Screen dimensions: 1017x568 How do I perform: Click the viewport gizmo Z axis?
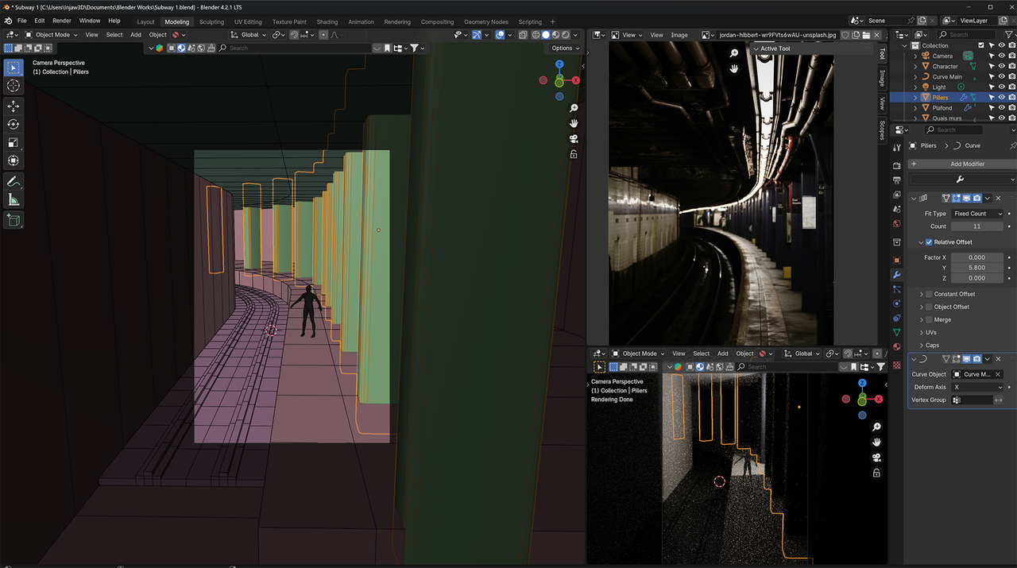pos(559,64)
